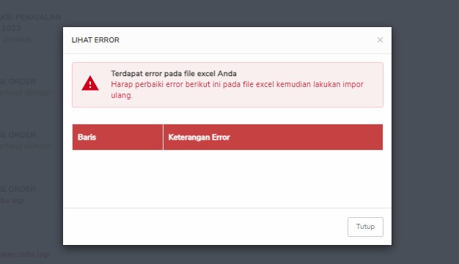Click the first 'erhasil diimpor' status text

(x=26, y=93)
